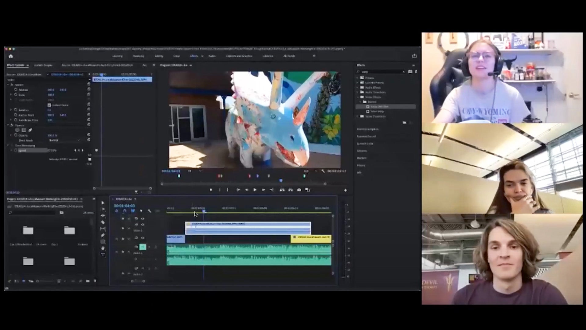This screenshot has width=586, height=330.
Task: Reset the Scale parameter
Action: click(89, 95)
